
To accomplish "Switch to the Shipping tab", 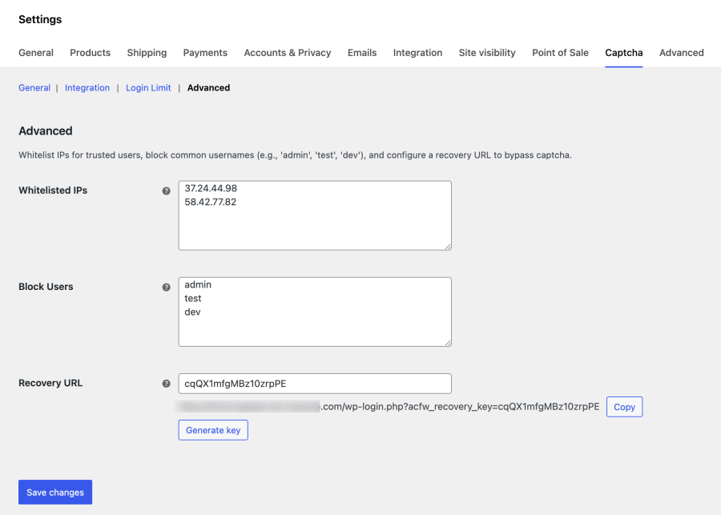I will click(x=147, y=53).
